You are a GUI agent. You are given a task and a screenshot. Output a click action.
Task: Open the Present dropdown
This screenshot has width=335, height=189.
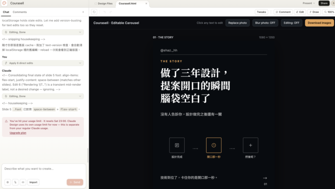(309, 3)
